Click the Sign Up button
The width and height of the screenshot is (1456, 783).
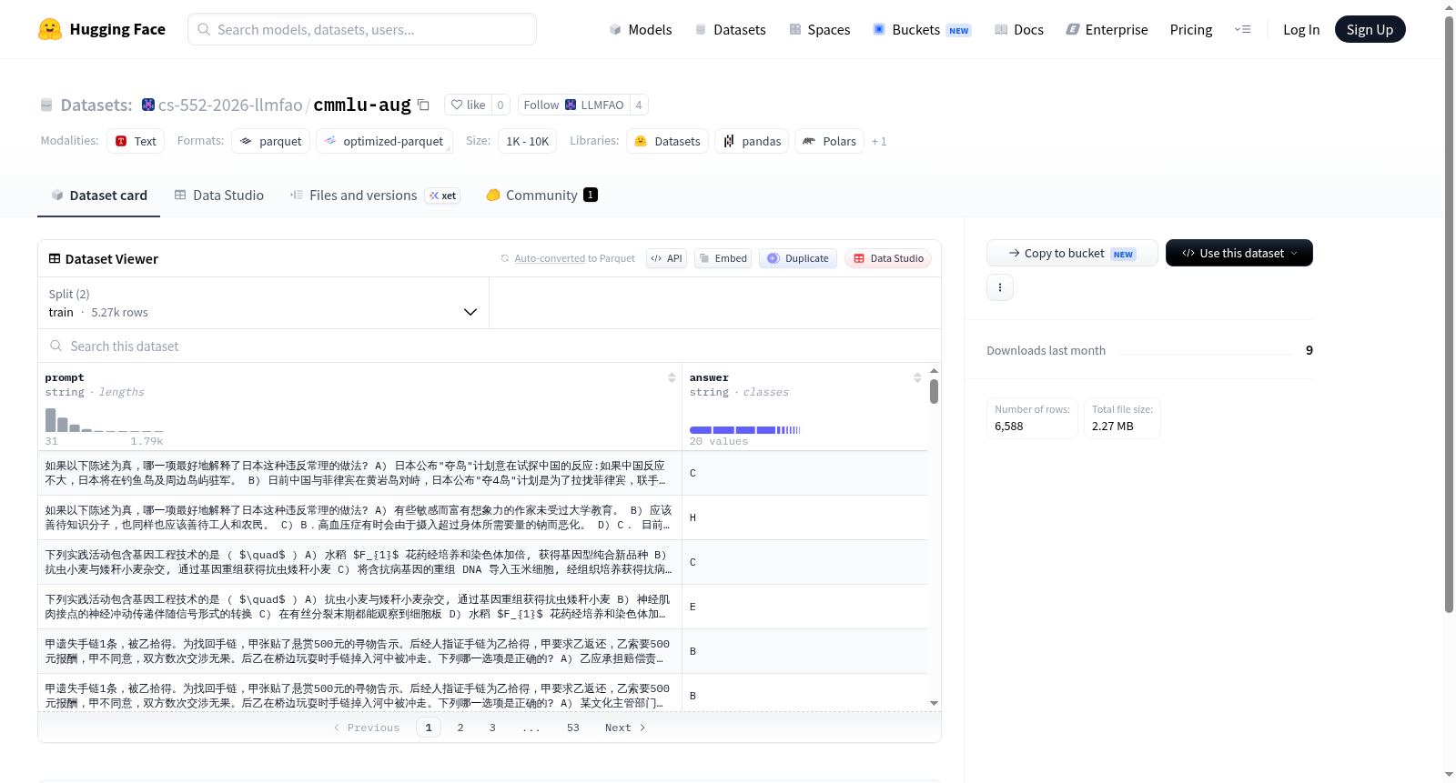pyautogui.click(x=1370, y=29)
